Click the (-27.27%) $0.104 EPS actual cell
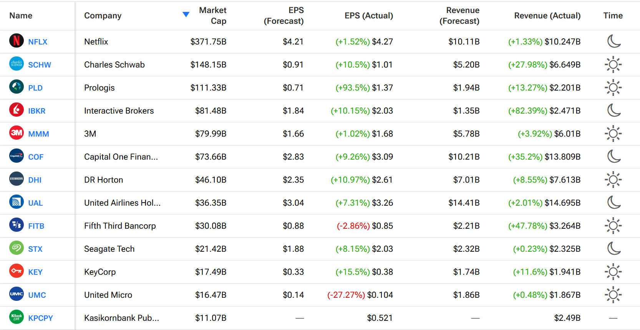 click(x=360, y=295)
